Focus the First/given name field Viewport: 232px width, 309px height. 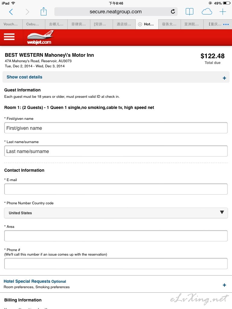(x=116, y=128)
